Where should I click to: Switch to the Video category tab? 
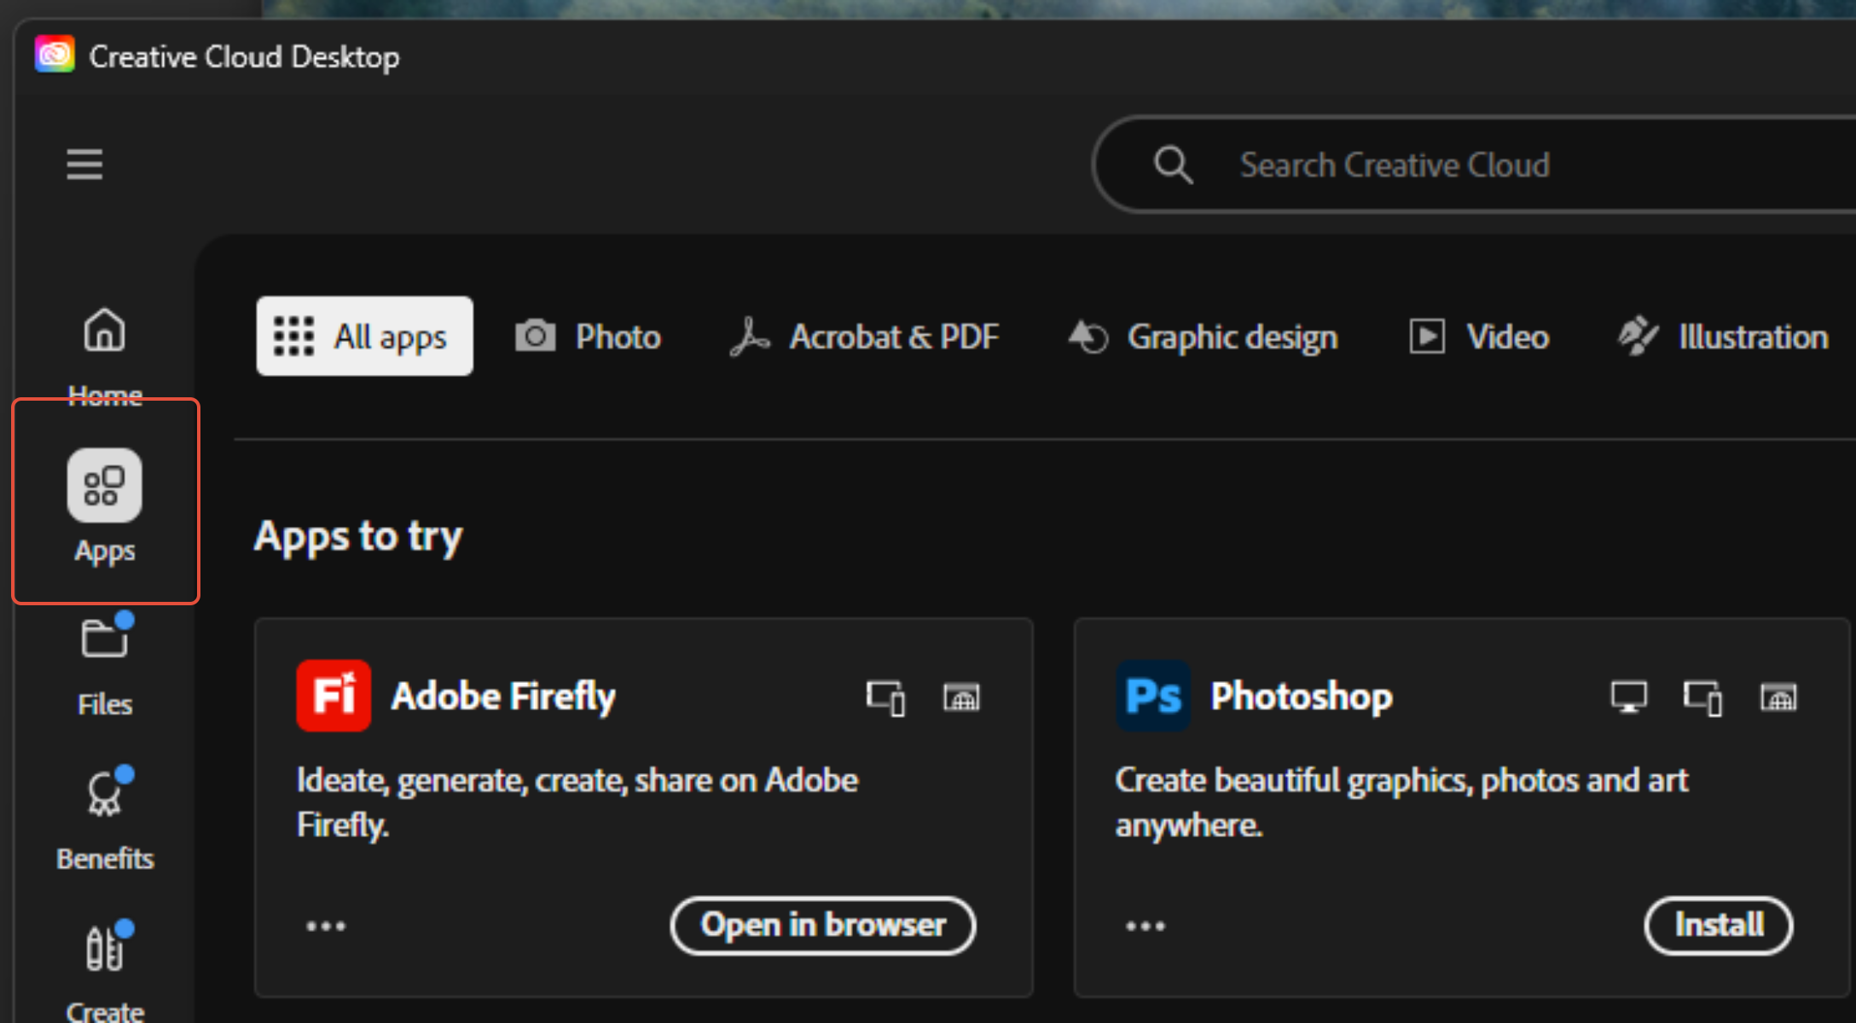coord(1478,337)
